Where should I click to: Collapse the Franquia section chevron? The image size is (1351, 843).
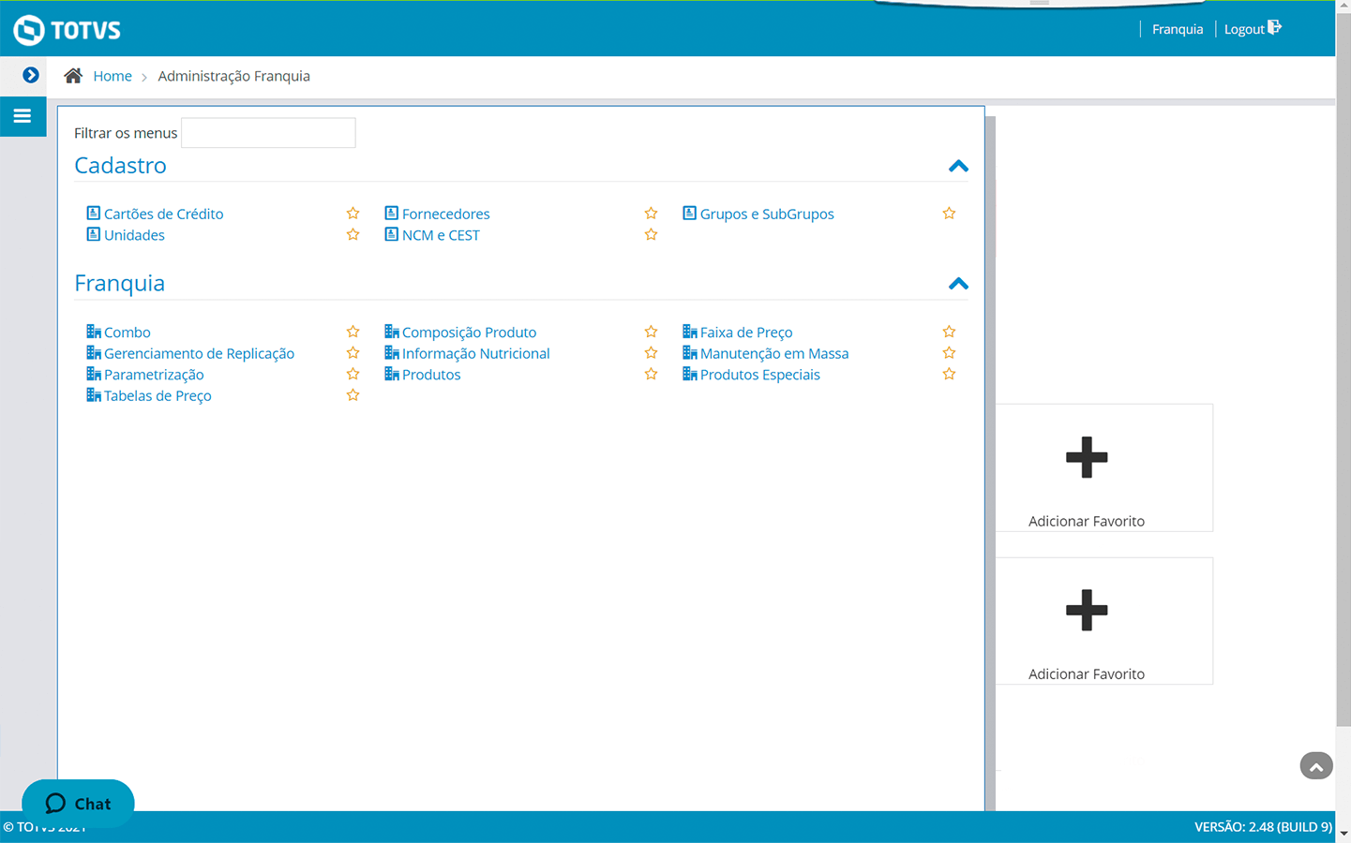(957, 284)
